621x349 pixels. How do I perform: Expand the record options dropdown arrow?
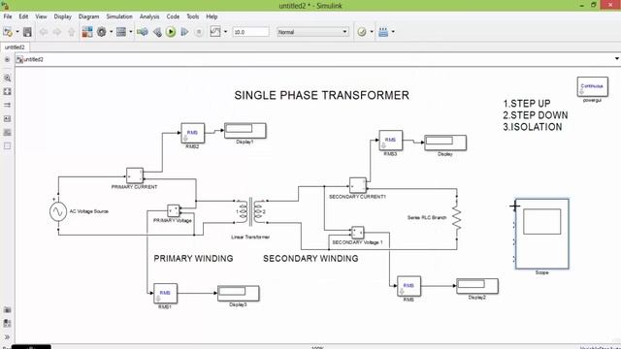(226, 32)
